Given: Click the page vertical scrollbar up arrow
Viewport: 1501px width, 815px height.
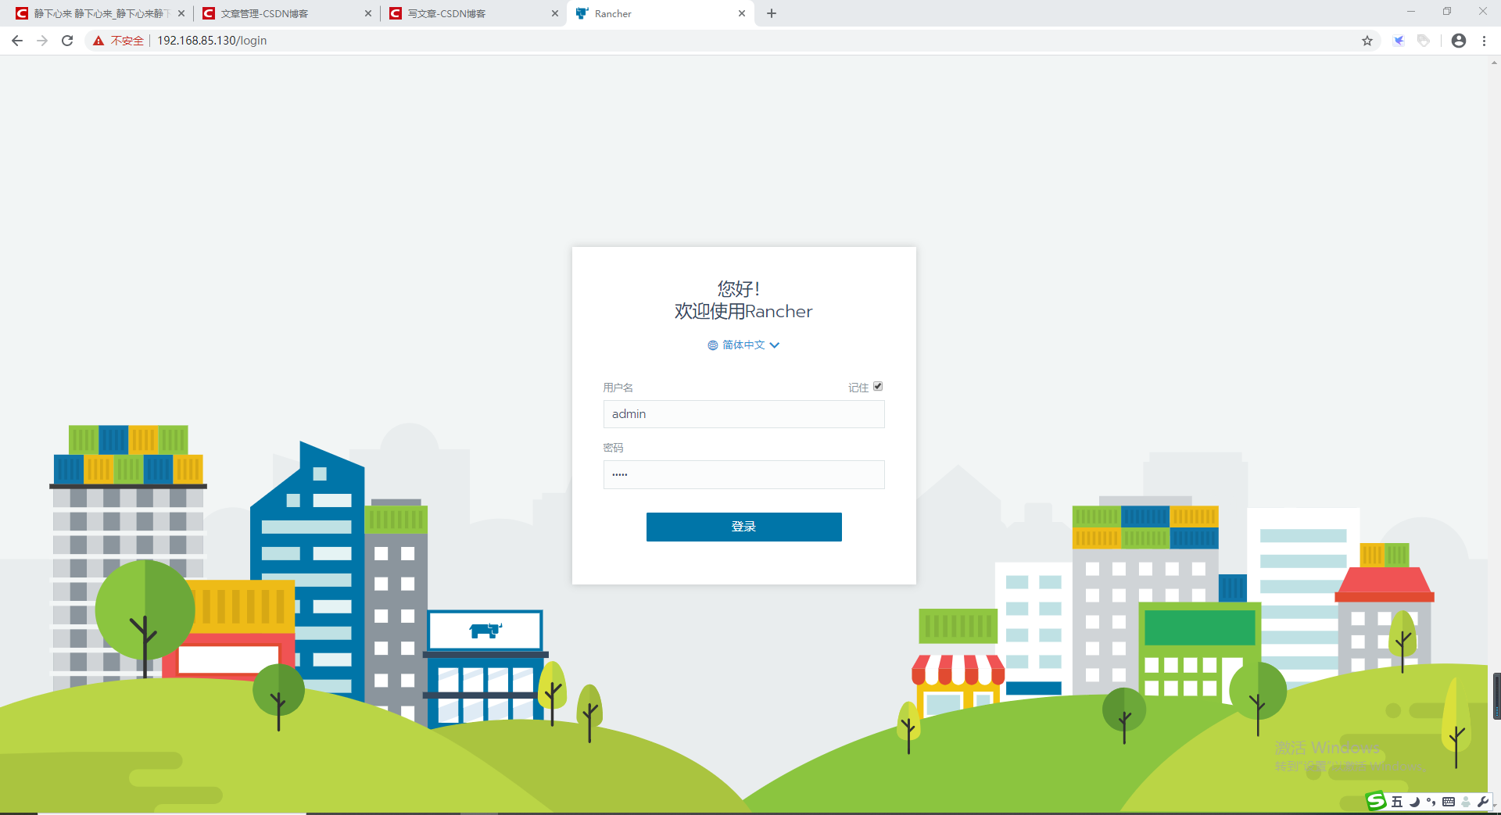Looking at the screenshot, I should [1494, 63].
